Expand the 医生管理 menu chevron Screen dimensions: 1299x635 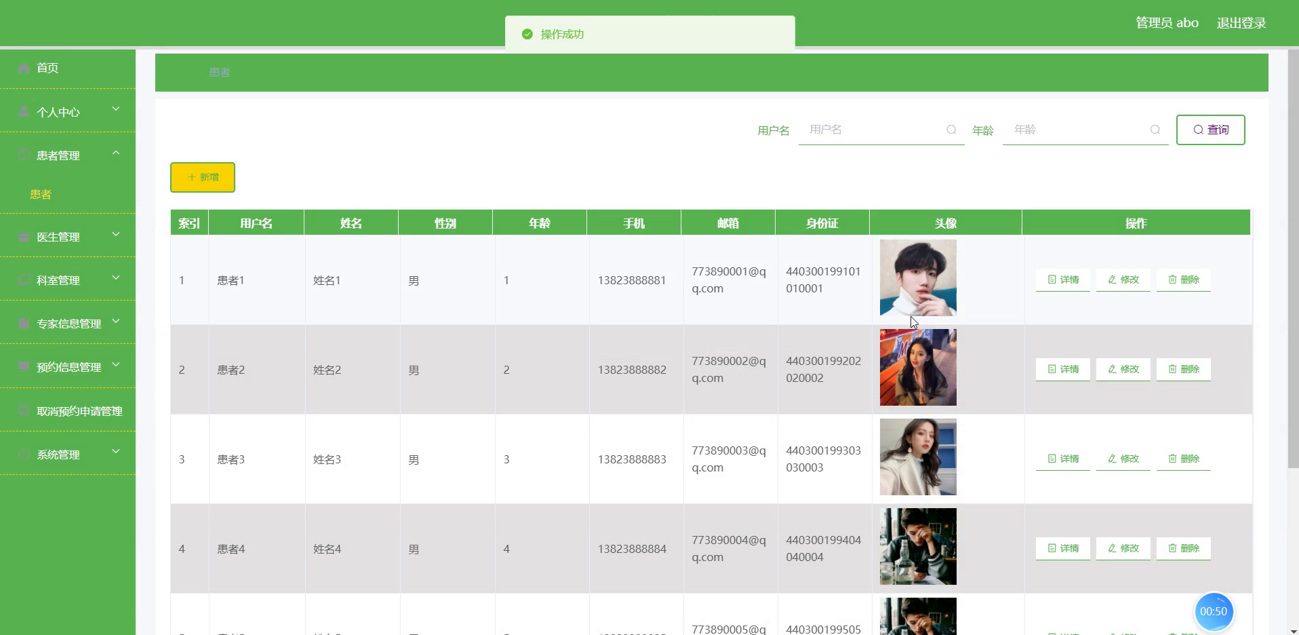(116, 234)
